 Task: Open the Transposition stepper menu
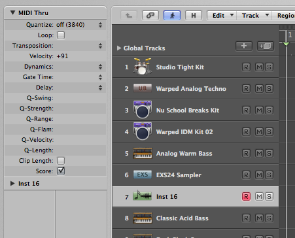click(x=100, y=46)
